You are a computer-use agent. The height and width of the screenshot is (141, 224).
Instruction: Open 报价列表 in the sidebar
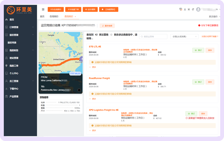coord(12,43)
